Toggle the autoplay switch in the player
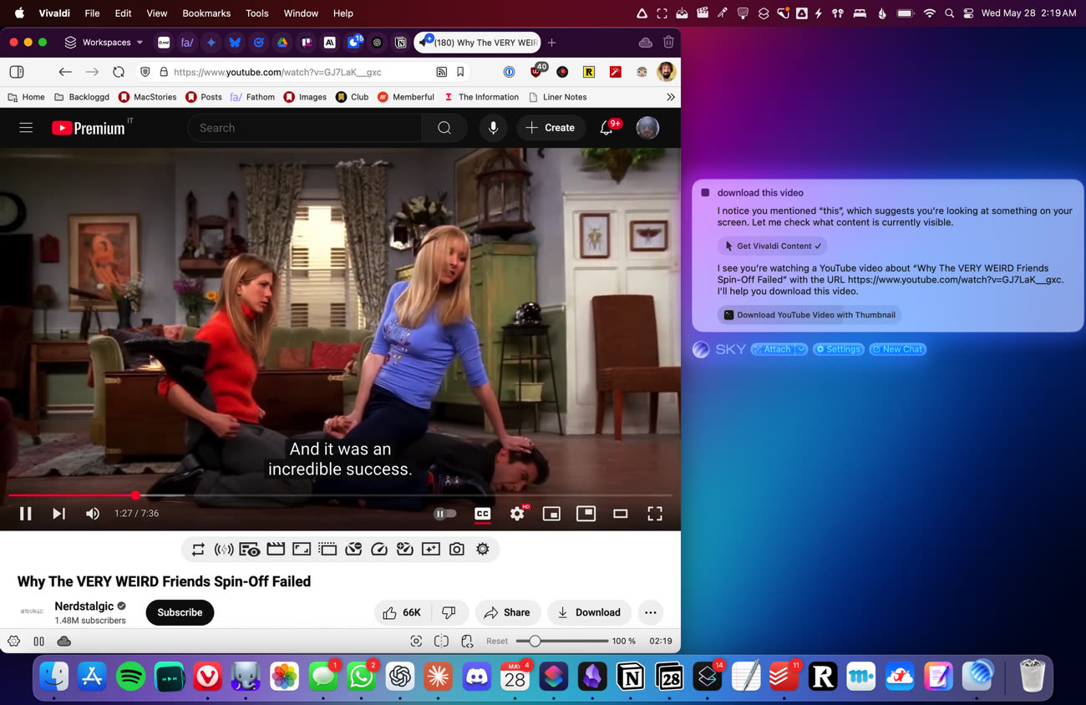The image size is (1086, 705). click(445, 514)
